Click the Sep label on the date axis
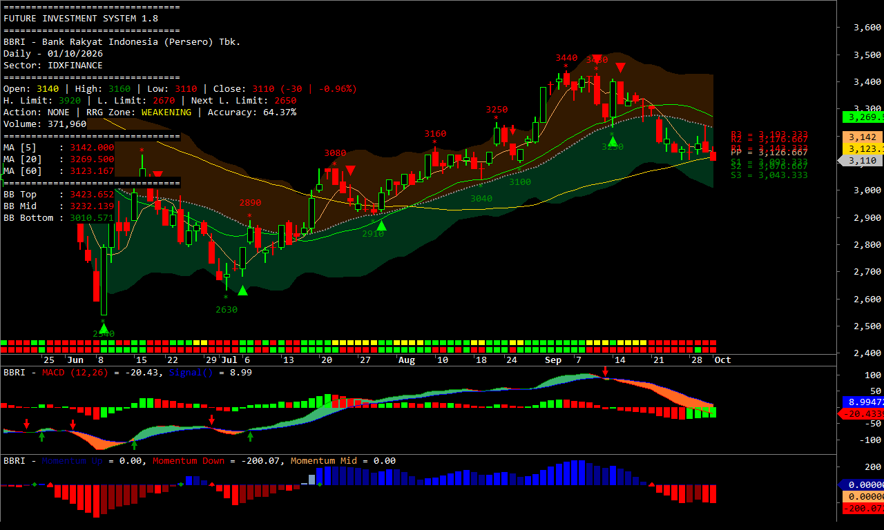The height and width of the screenshot is (530, 884). [x=553, y=360]
